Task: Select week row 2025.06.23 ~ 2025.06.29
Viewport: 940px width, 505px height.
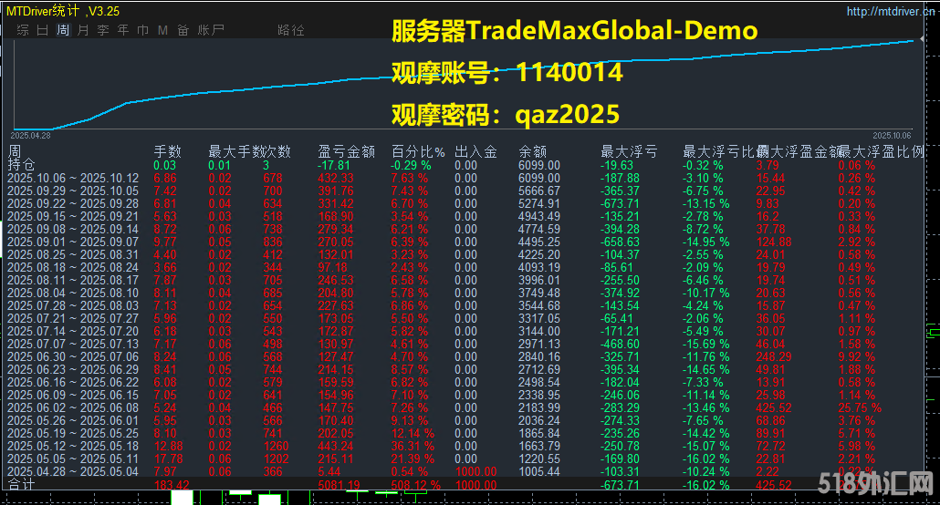Action: point(73,369)
